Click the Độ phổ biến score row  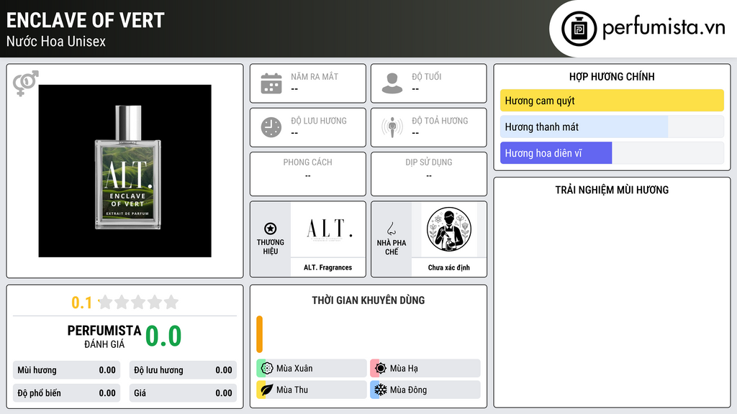[x=66, y=393]
